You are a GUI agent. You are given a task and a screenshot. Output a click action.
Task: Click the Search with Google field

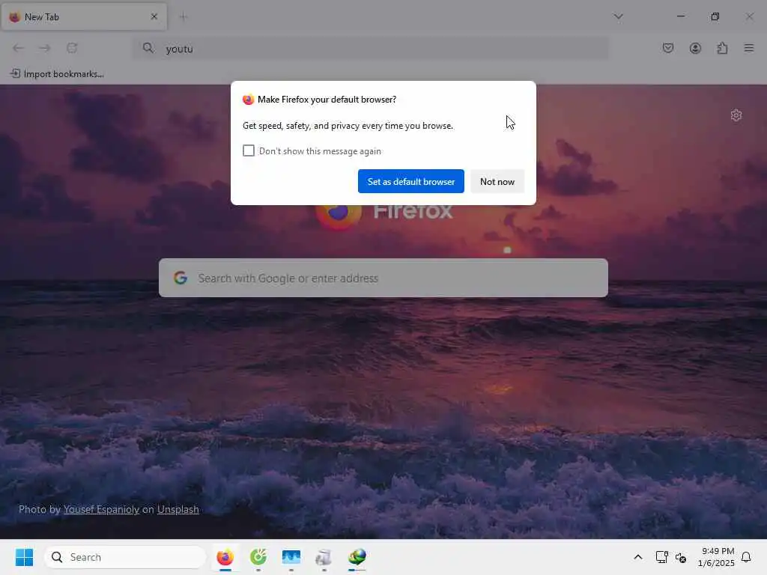(383, 278)
